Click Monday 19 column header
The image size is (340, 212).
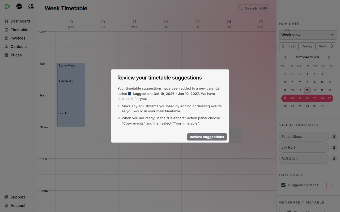(71, 24)
